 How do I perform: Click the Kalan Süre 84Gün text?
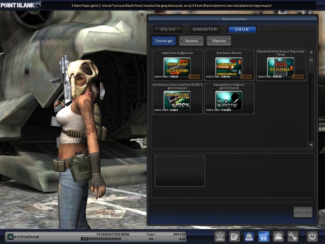click(x=270, y=76)
